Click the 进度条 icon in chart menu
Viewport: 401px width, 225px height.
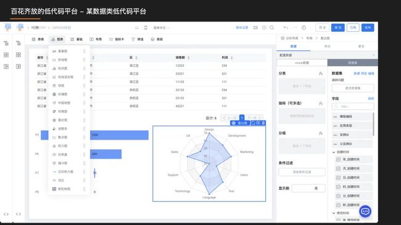click(x=54, y=128)
